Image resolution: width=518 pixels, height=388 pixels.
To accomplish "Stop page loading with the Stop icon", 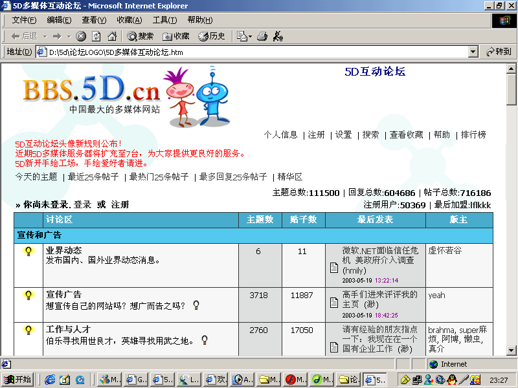I will [81, 36].
